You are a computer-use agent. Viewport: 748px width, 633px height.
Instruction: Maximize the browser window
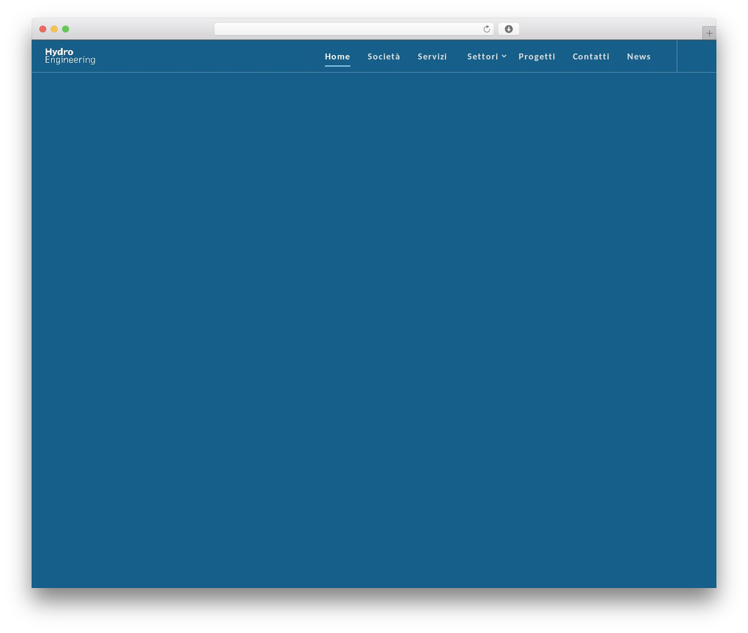pos(65,29)
